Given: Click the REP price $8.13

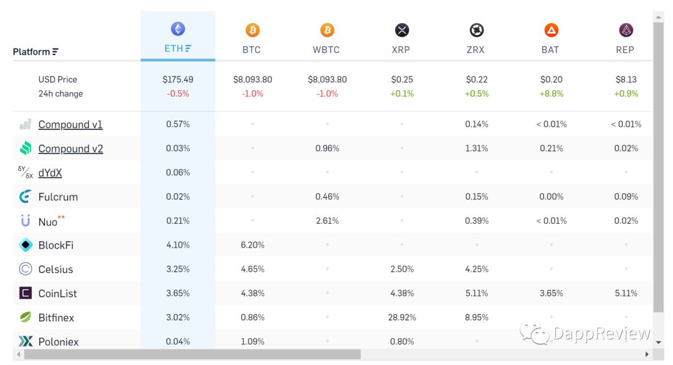Looking at the screenshot, I should click(626, 79).
